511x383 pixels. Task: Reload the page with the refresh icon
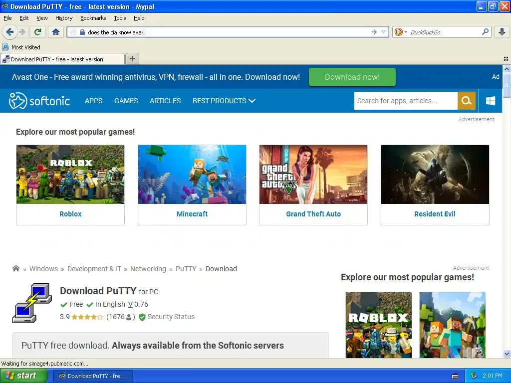tap(38, 32)
